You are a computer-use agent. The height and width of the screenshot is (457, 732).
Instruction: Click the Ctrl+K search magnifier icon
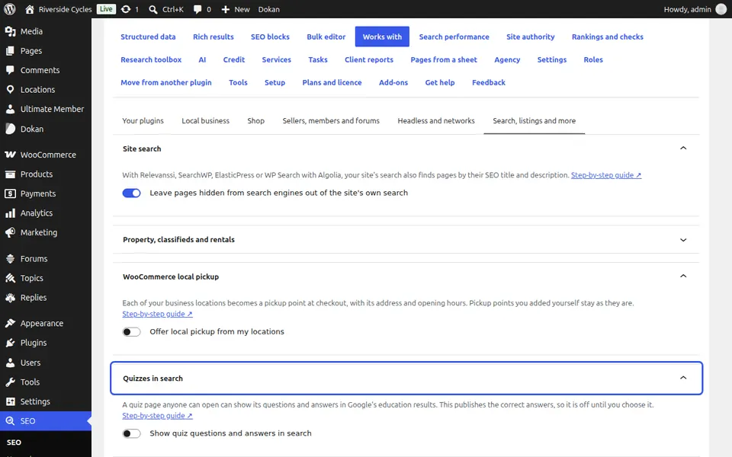click(x=153, y=9)
